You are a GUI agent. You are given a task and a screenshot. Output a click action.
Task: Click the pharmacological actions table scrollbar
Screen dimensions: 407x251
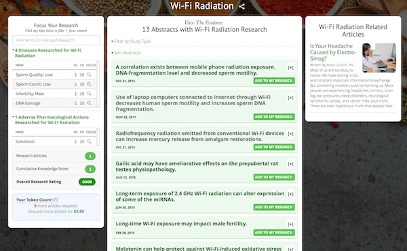(x=98, y=137)
